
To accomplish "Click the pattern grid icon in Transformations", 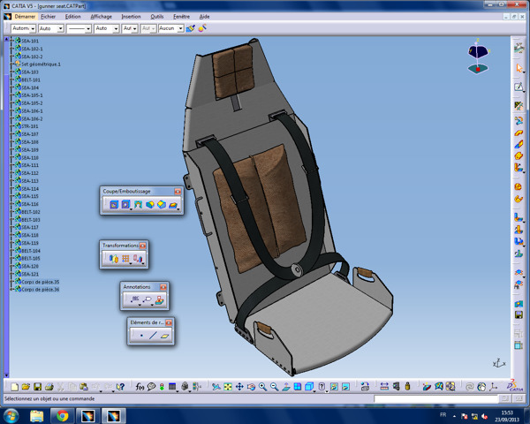I will [x=125, y=259].
